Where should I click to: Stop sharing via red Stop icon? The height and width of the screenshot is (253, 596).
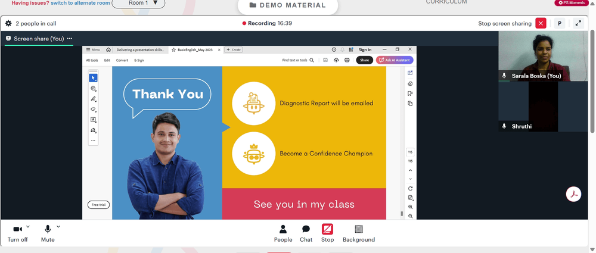pos(327,233)
